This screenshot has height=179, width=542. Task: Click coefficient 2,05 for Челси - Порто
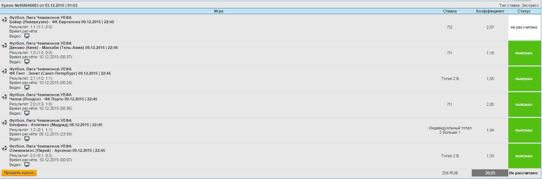[490, 104]
